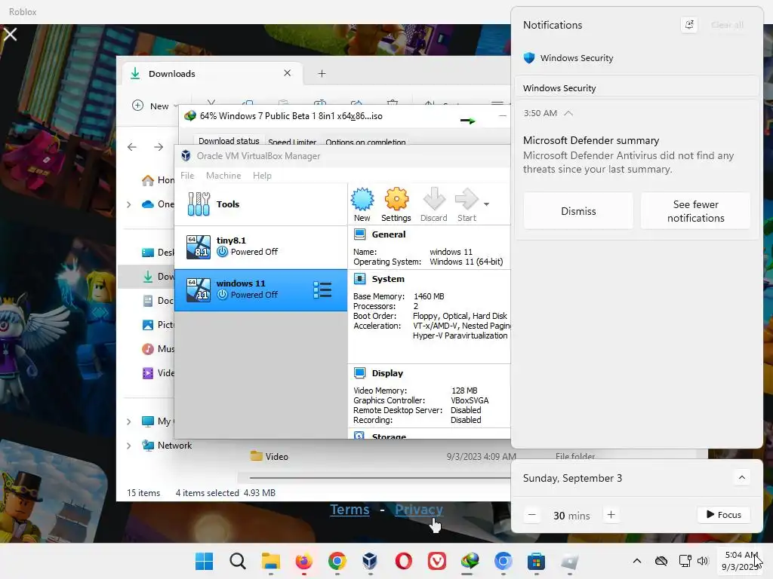Viewport: 773px width, 579px height.
Task: Open notification settings icon in panel header
Action: tap(689, 25)
